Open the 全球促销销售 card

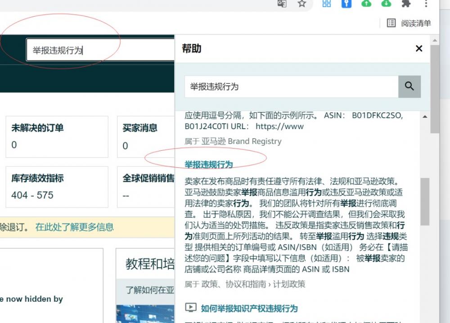146,187
